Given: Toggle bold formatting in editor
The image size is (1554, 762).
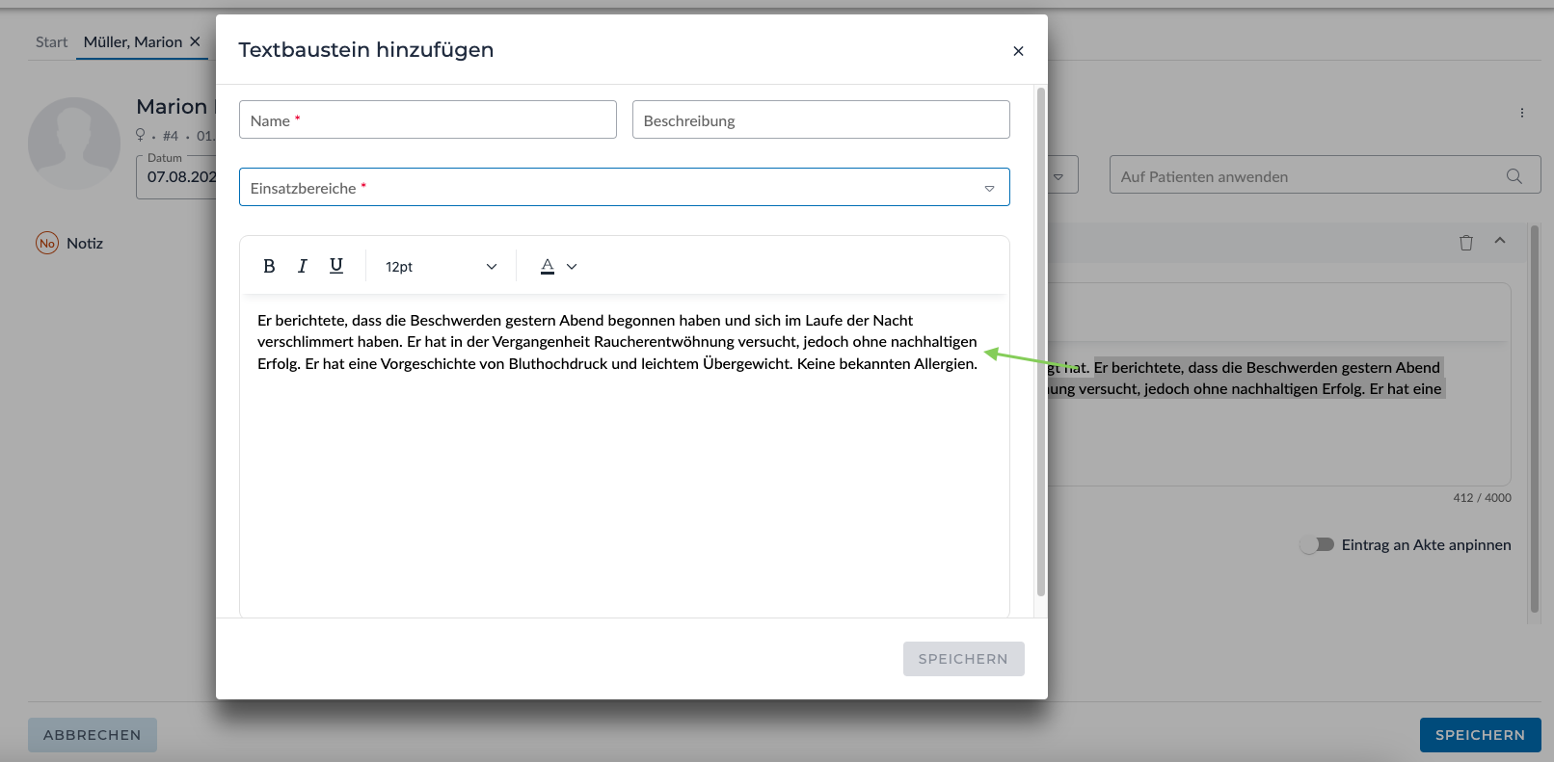Looking at the screenshot, I should [x=269, y=266].
